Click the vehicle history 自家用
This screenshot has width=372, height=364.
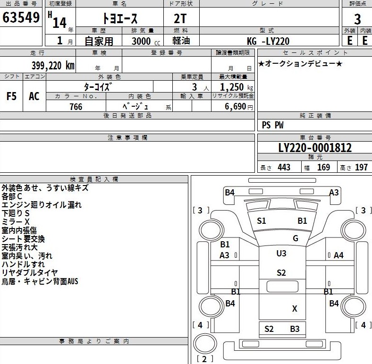coord(99,41)
